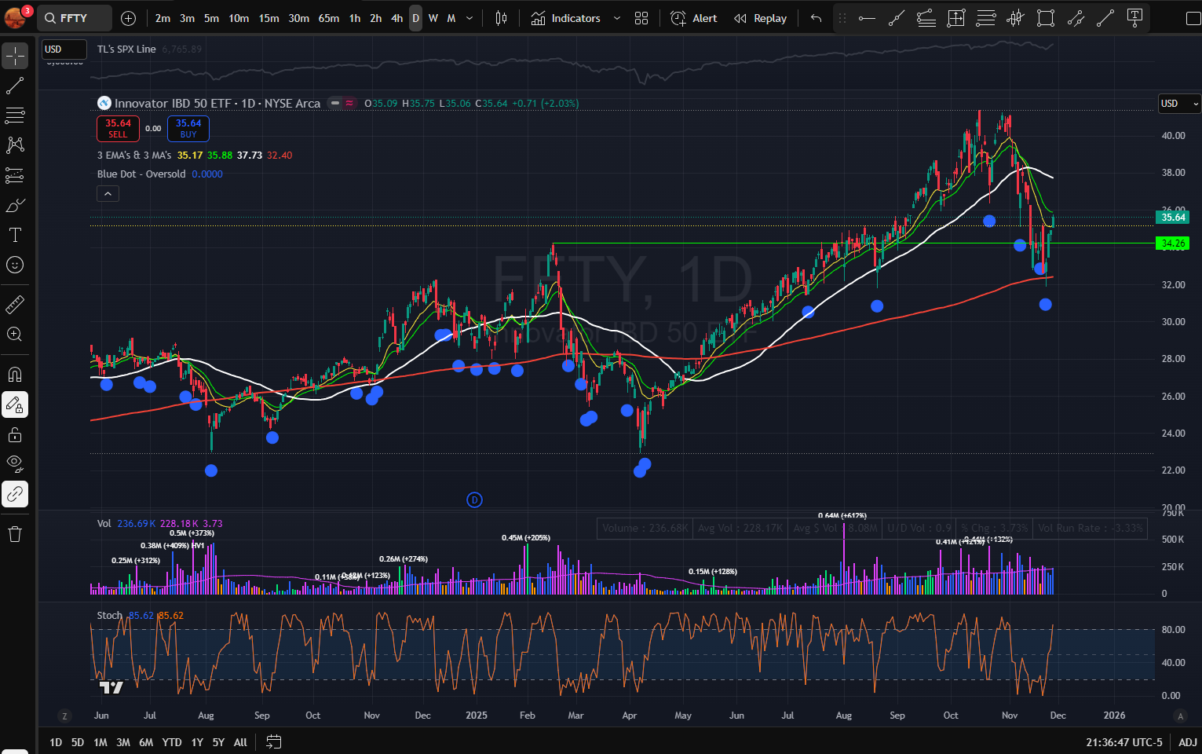Select the ruler measure tool
Screen dimensions: 1202x754
15,304
